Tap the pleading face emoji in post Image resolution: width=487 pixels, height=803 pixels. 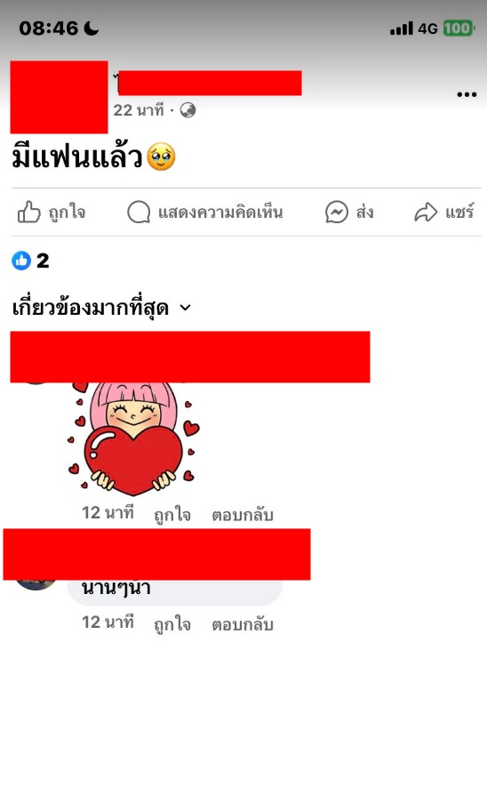161,157
